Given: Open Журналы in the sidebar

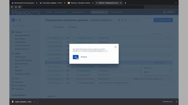Looking at the screenshot, I should point(19,71).
